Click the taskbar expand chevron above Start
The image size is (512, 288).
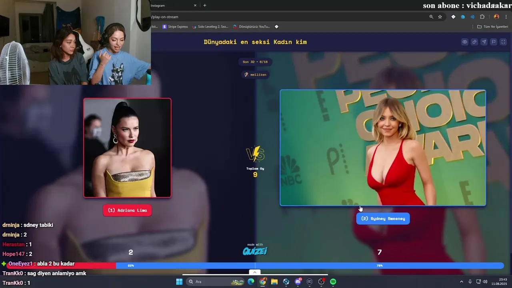255,272
